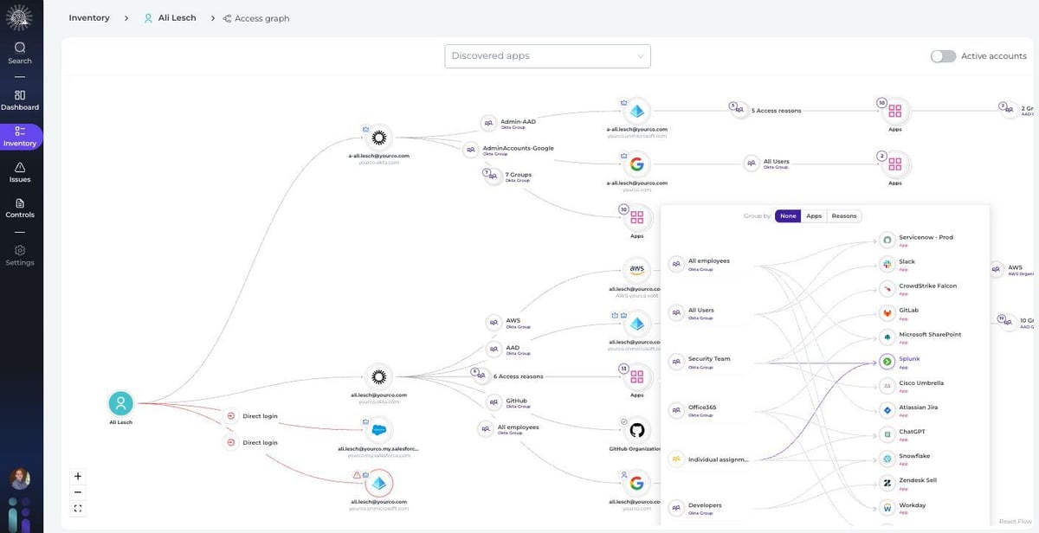Select the ChatGPT app
Viewport: 1039px width, 533px height.
[x=903, y=433]
